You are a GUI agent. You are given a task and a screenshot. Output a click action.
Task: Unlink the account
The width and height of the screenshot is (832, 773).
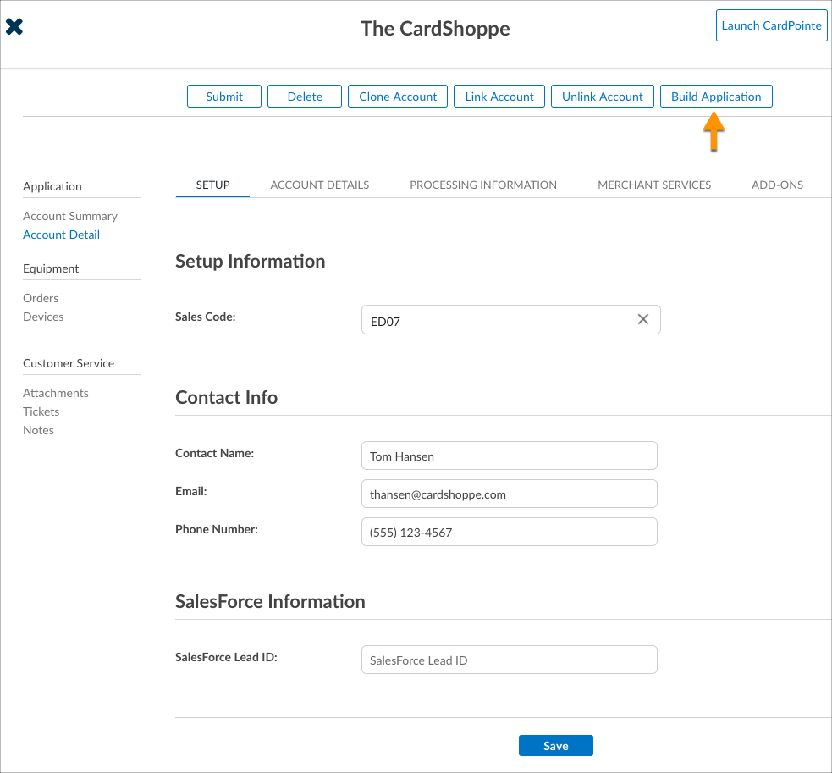click(x=602, y=96)
